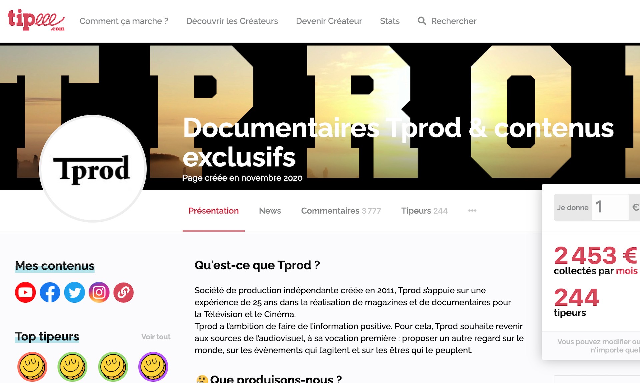Switch to the News tab
Image resolution: width=640 pixels, height=383 pixels.
pyautogui.click(x=270, y=211)
